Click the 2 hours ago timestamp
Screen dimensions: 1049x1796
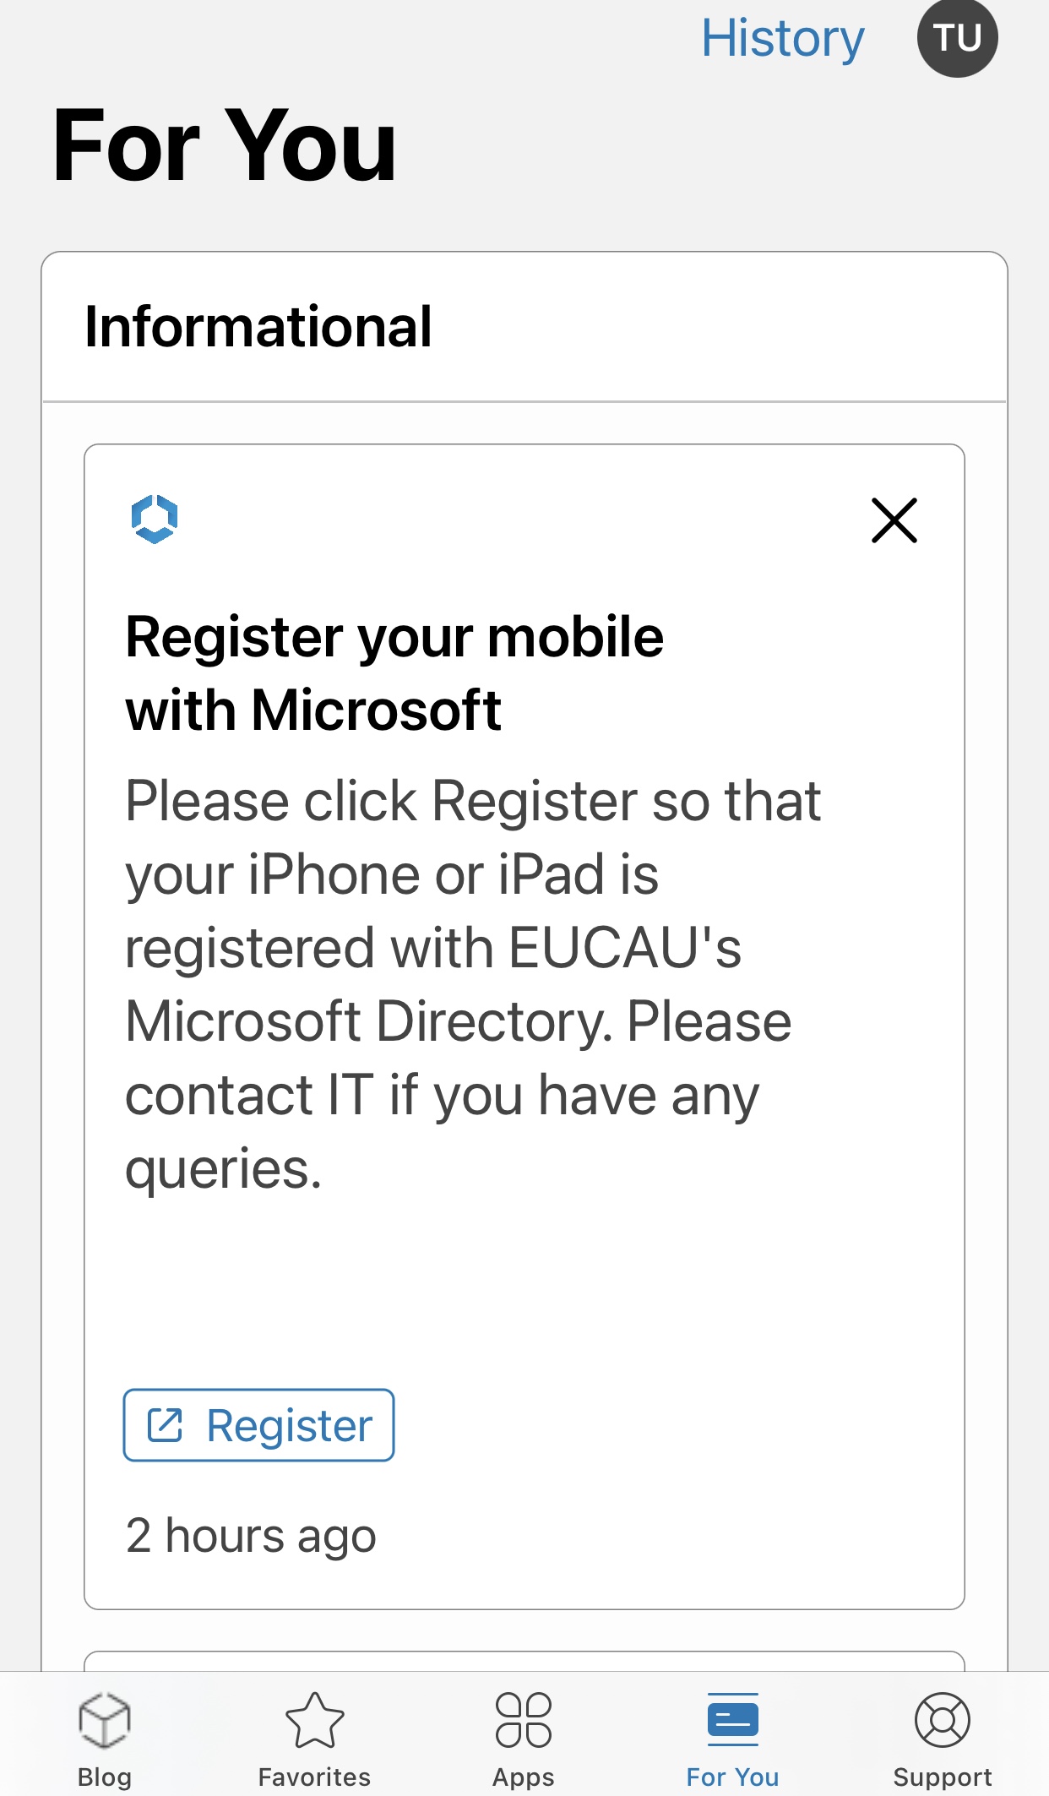point(251,1535)
